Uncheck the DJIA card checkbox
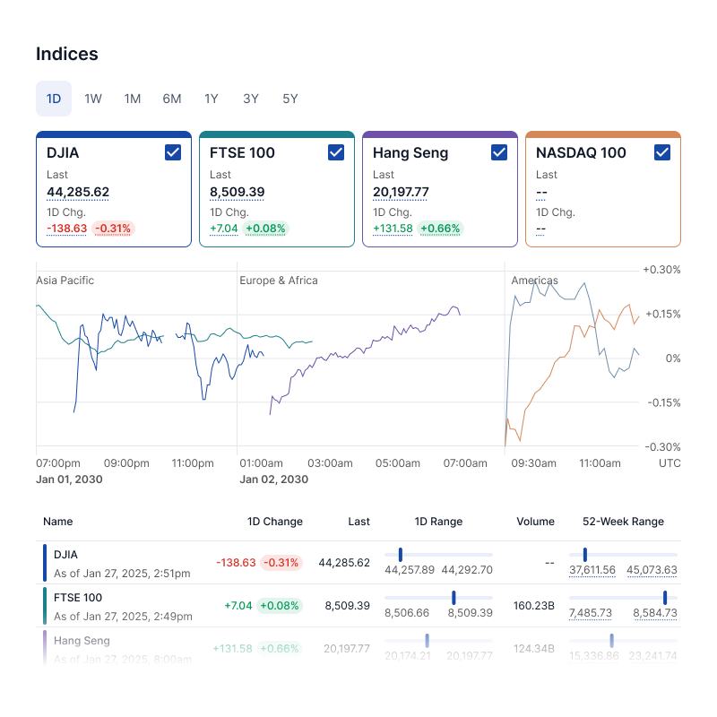The height and width of the screenshot is (717, 717). 173,152
